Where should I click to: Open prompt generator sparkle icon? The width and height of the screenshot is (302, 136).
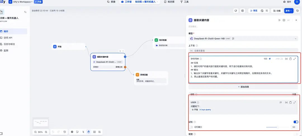(270, 59)
